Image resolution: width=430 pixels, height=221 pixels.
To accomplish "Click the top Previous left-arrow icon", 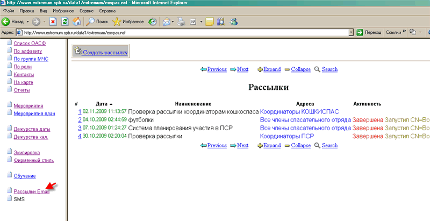I will tap(204, 69).
